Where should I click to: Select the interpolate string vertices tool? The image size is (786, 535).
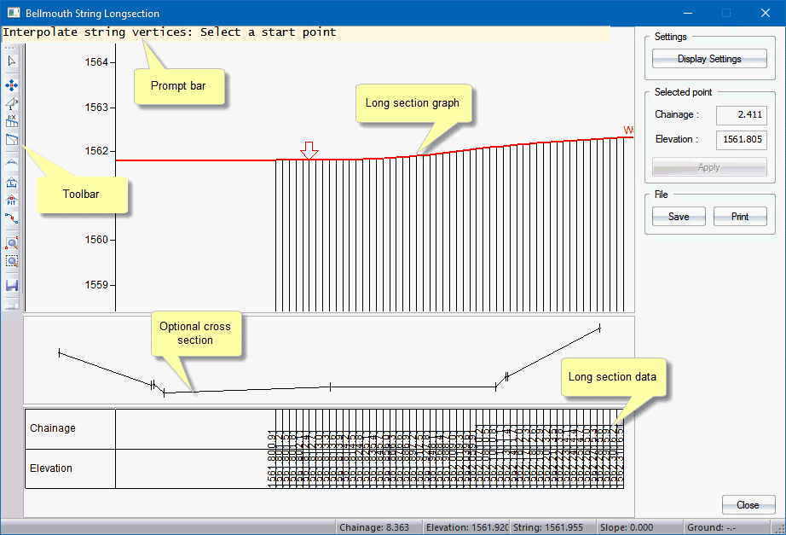coord(12,140)
